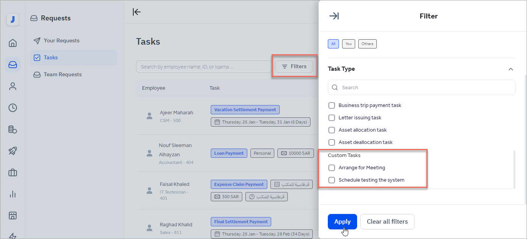
Task: Close the Filter panel with arrow icon
Action: click(334, 16)
